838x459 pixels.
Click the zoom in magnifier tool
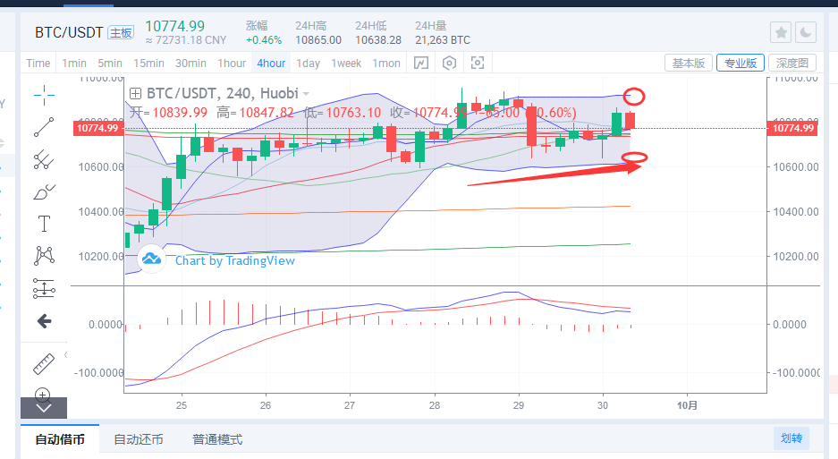click(x=43, y=395)
